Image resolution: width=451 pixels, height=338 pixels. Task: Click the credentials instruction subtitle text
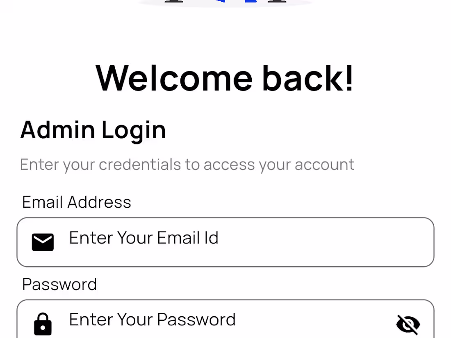pos(187,165)
